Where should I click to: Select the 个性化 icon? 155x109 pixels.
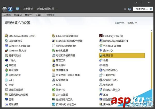tap(6, 60)
